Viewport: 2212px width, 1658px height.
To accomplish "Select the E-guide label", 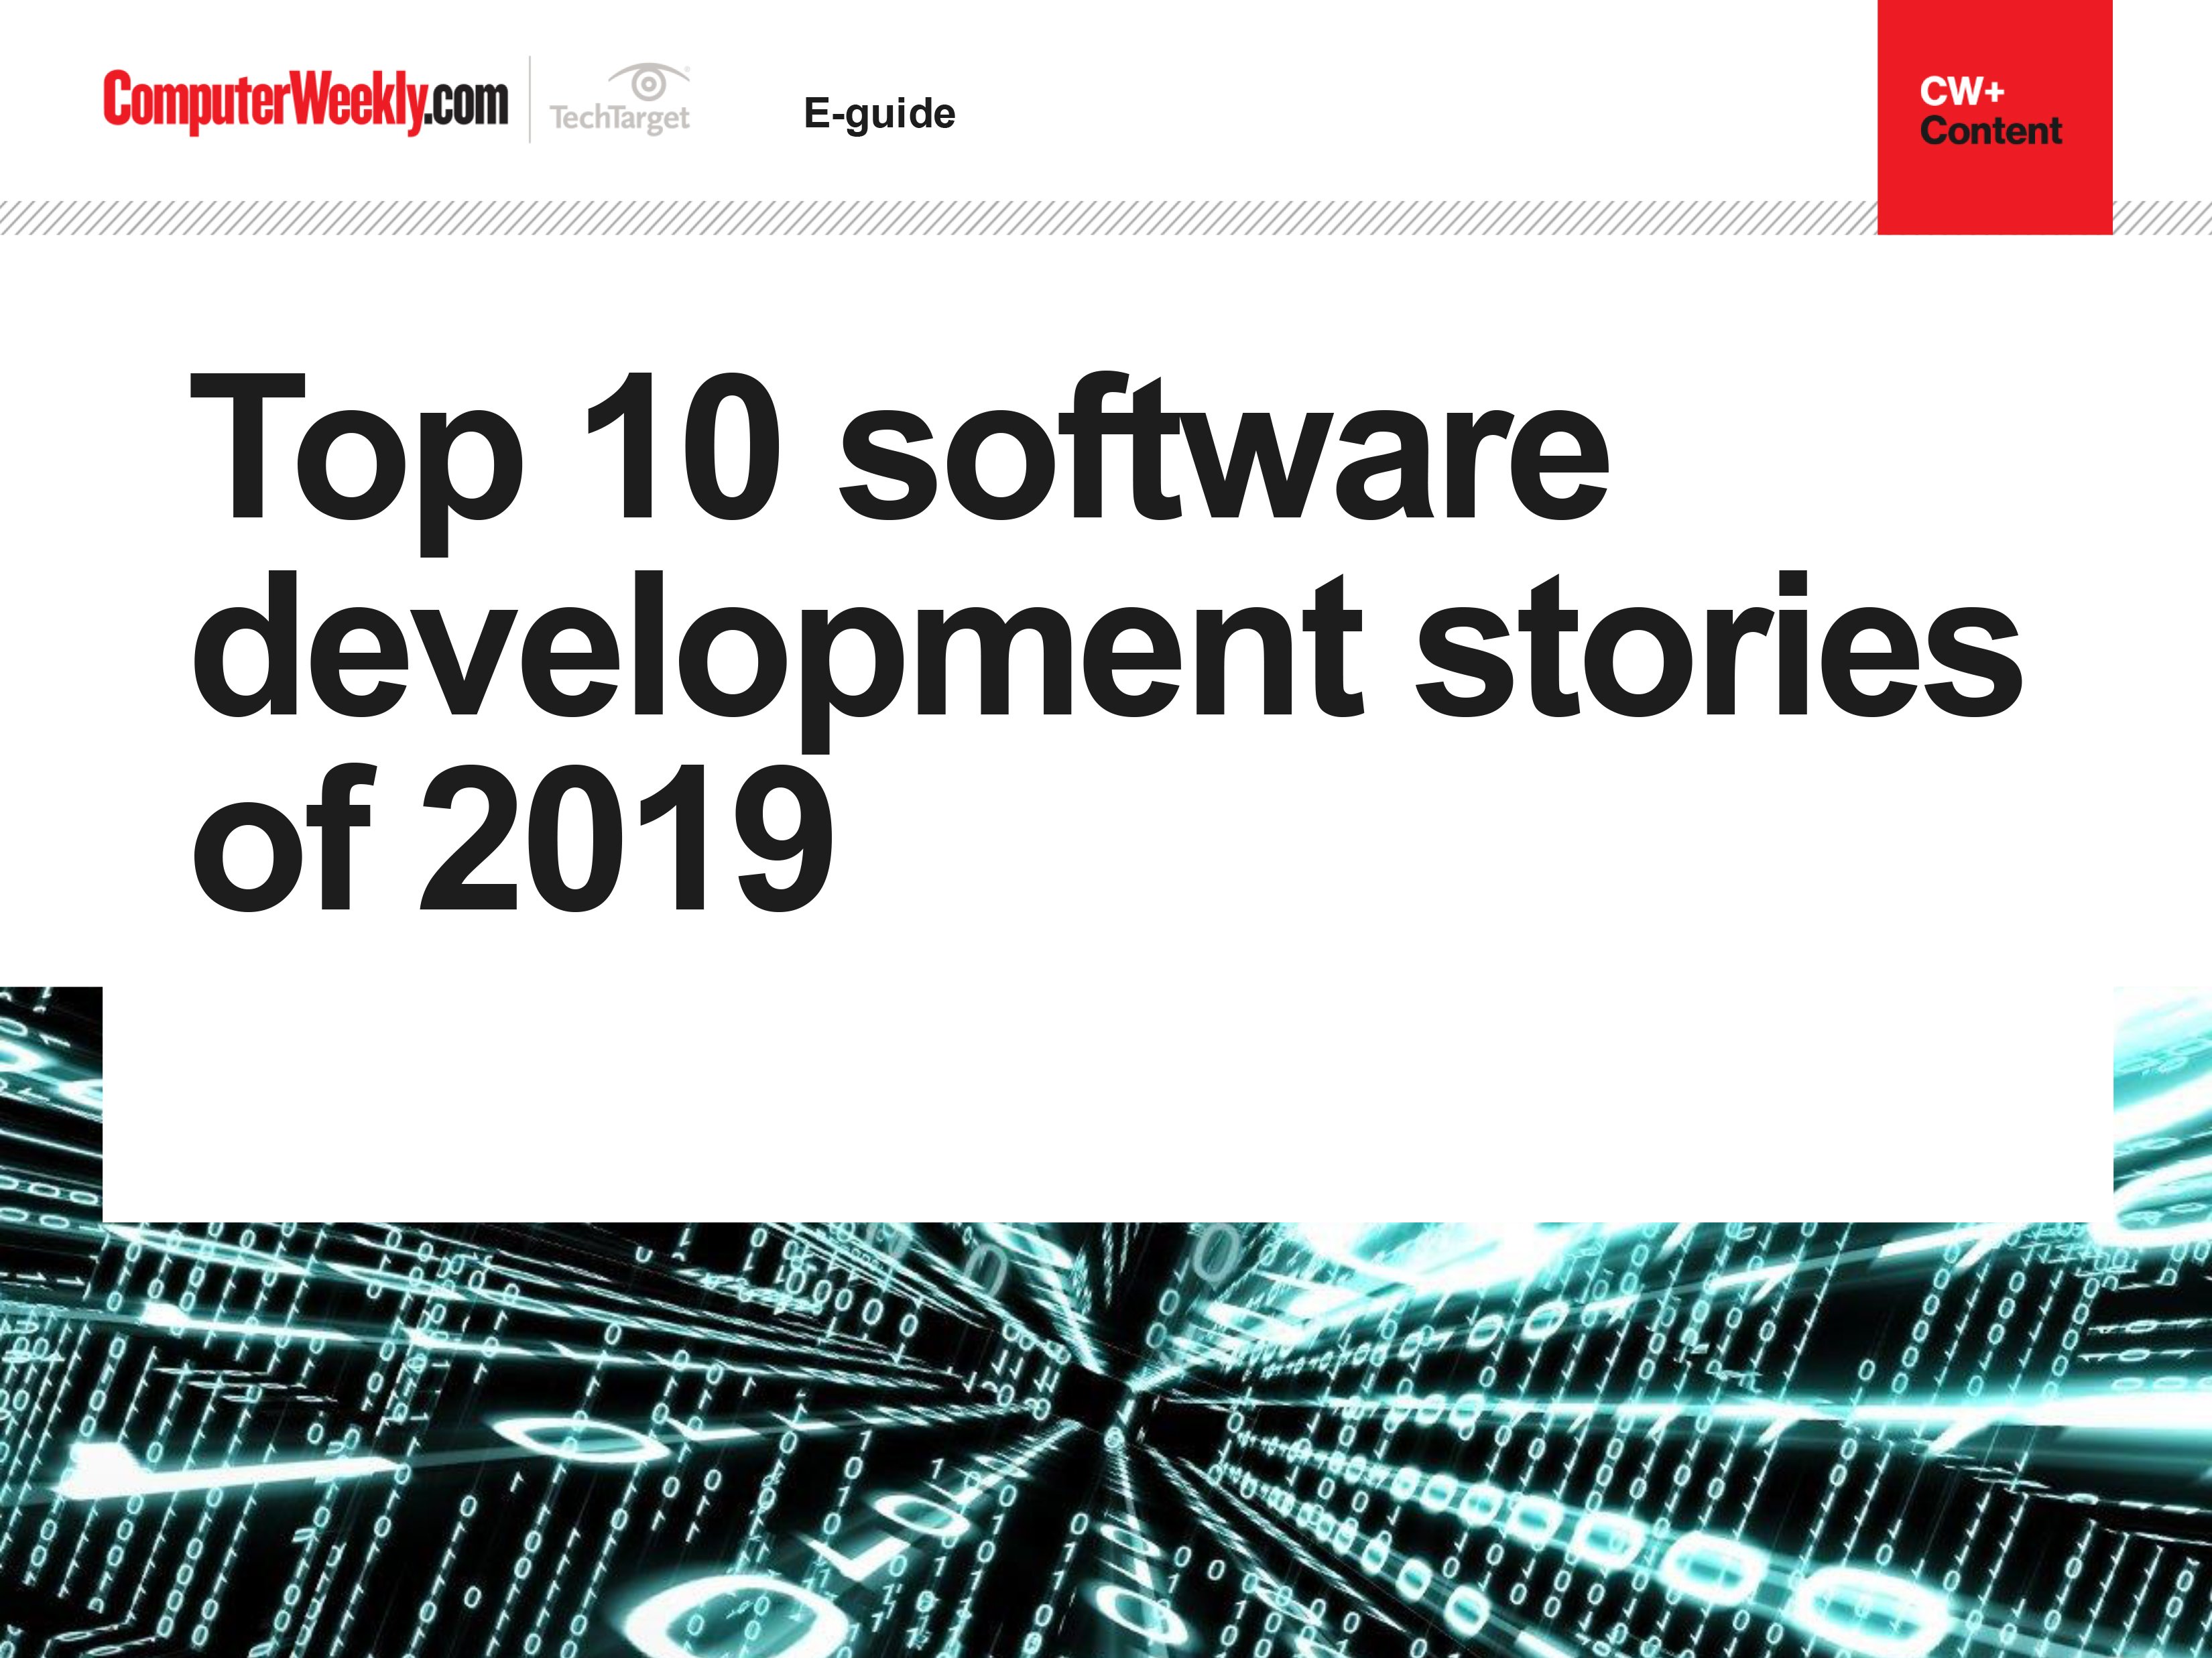I will [879, 114].
